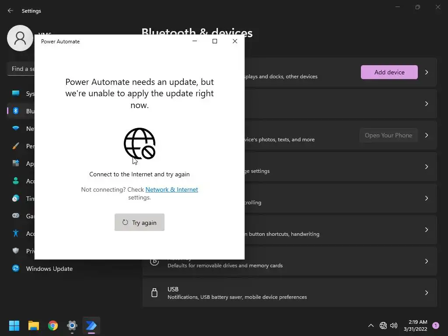
Task: Show hidden system tray icons
Action: 371,325
